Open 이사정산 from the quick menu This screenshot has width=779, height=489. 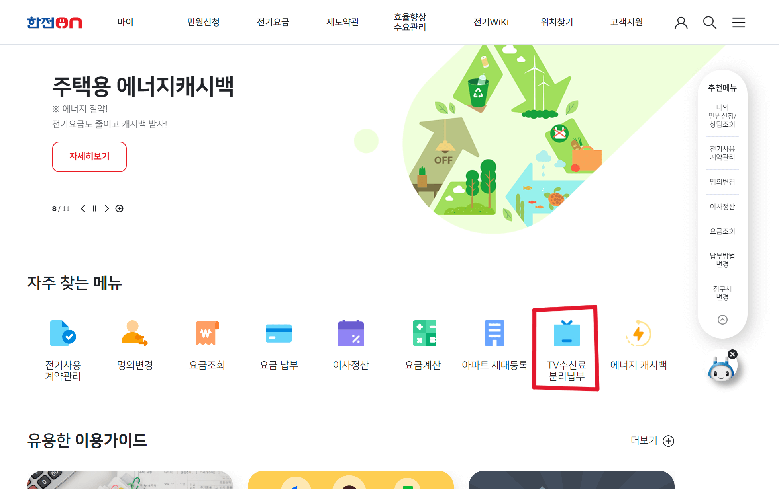tap(351, 333)
